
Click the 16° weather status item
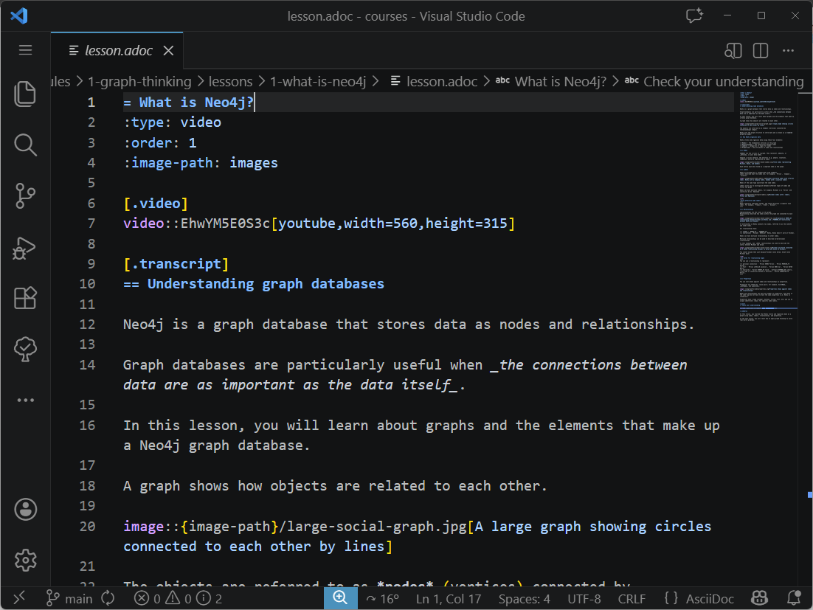(383, 599)
